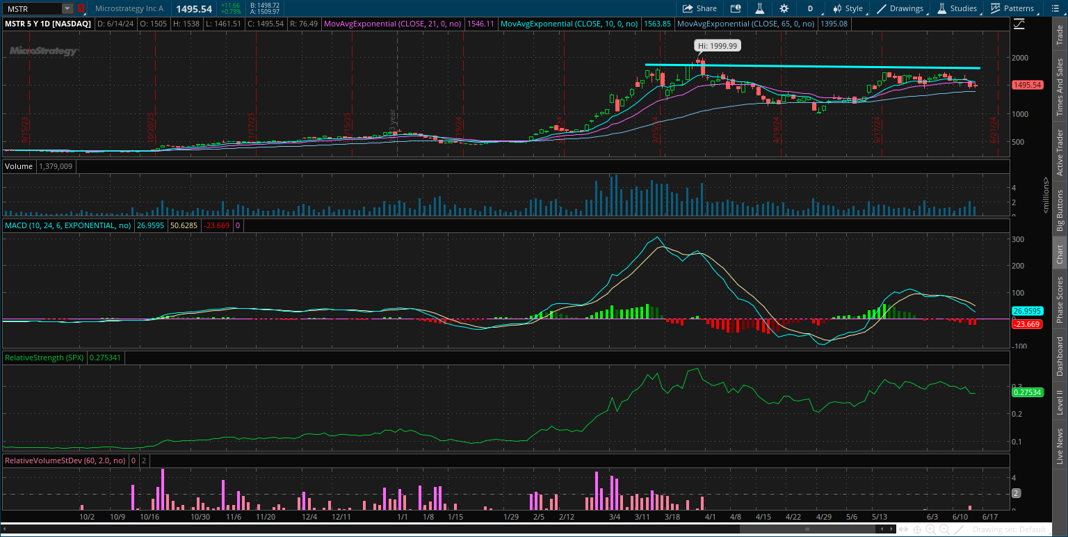Open the Active Trader side tab
1068x537 pixels.
(1060, 152)
